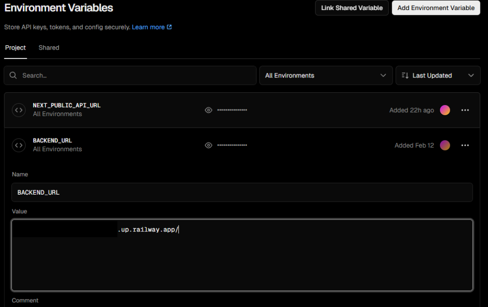Click the Add Environment Variable button
The width and height of the screenshot is (488, 307).
pyautogui.click(x=436, y=8)
